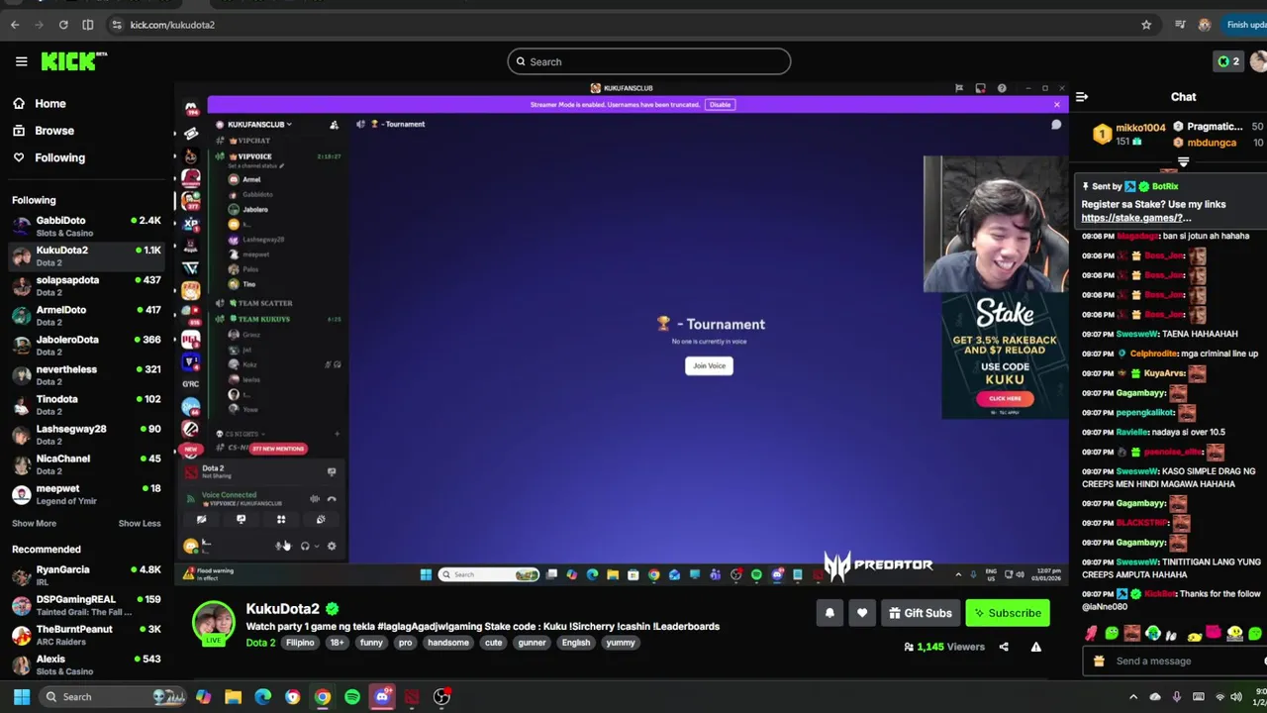Open NicaChanel channel in sidebar
Viewport: 1267px width, 713px height.
click(x=86, y=463)
